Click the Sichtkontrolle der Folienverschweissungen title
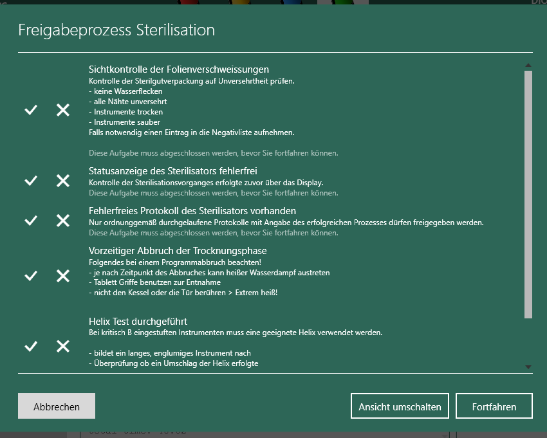This screenshot has width=547, height=438. click(x=179, y=69)
